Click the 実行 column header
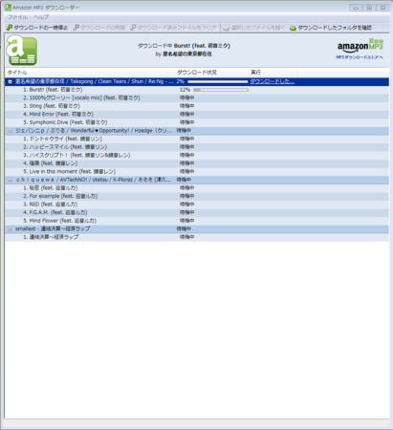Viewport: 393px width, 430px height. pos(273,73)
